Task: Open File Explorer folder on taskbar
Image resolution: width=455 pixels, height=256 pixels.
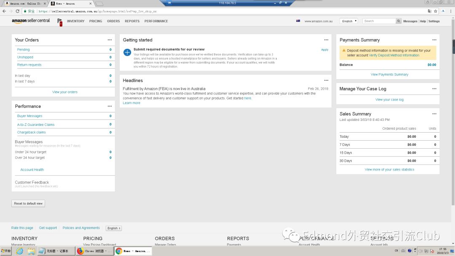Action: tap(31, 251)
